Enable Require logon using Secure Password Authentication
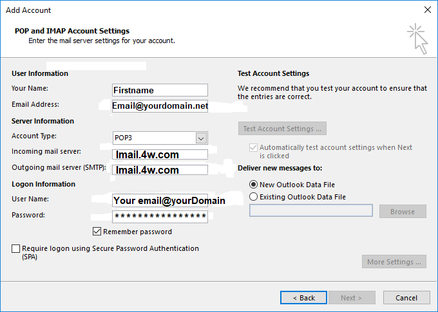Viewport: 438px width, 312px height. click(x=15, y=248)
